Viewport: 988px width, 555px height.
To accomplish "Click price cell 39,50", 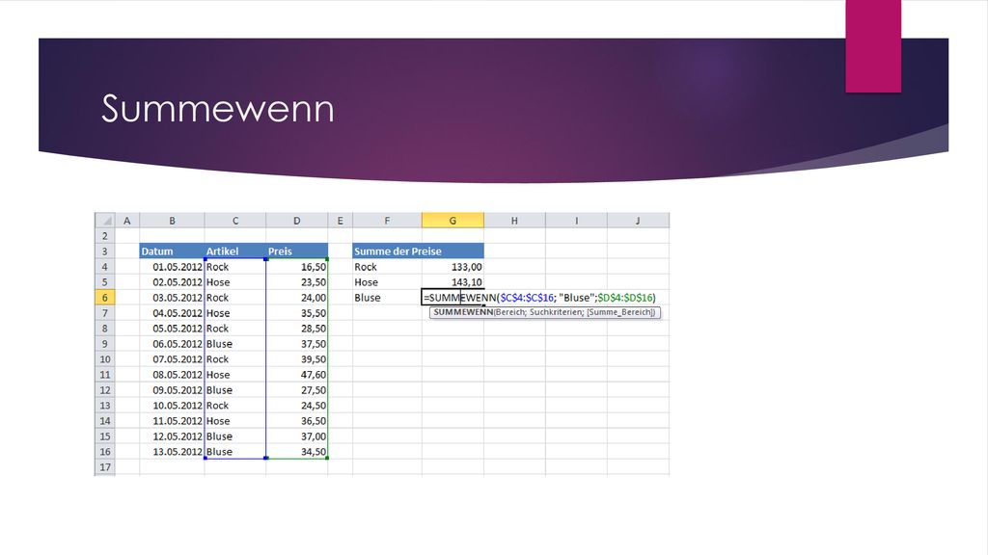I will click(297, 359).
